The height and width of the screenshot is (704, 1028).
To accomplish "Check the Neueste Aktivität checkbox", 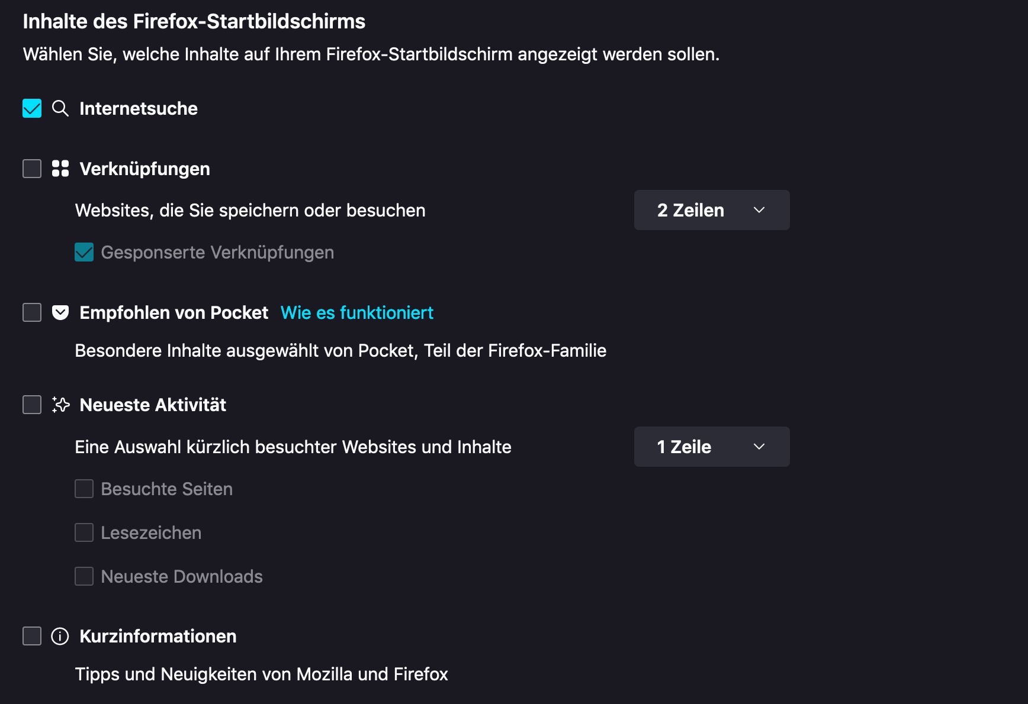I will click(x=32, y=405).
